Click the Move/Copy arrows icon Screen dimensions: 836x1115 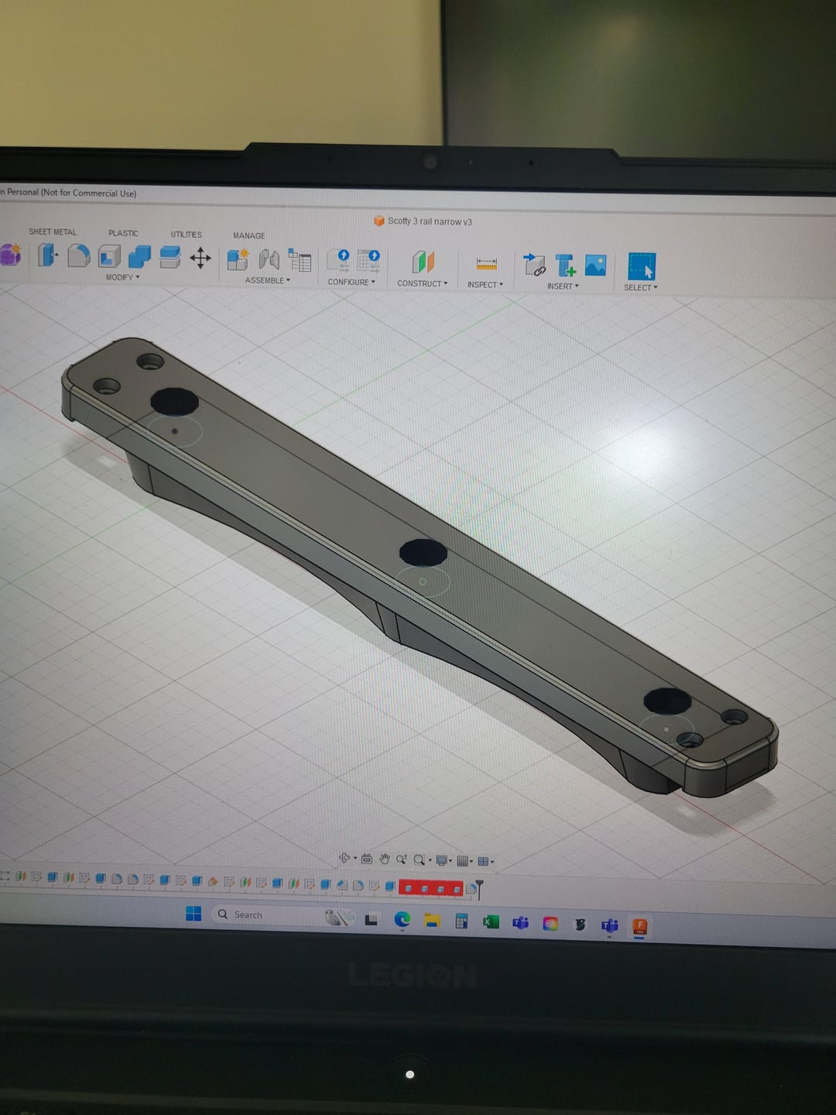[x=200, y=258]
